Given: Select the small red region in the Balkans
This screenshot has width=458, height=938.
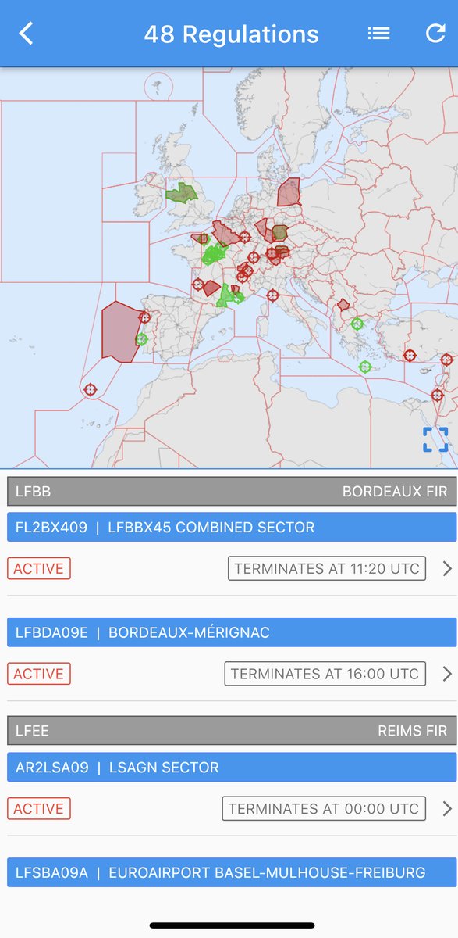Looking at the screenshot, I should pyautogui.click(x=343, y=305).
